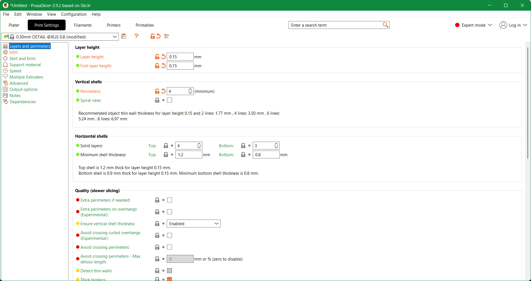Open compare presets icon
Image resolution: width=531 pixels, height=281 pixels.
point(166,36)
